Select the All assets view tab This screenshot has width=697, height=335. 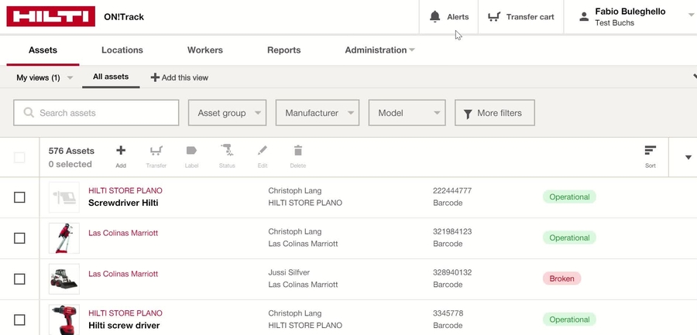coord(111,77)
